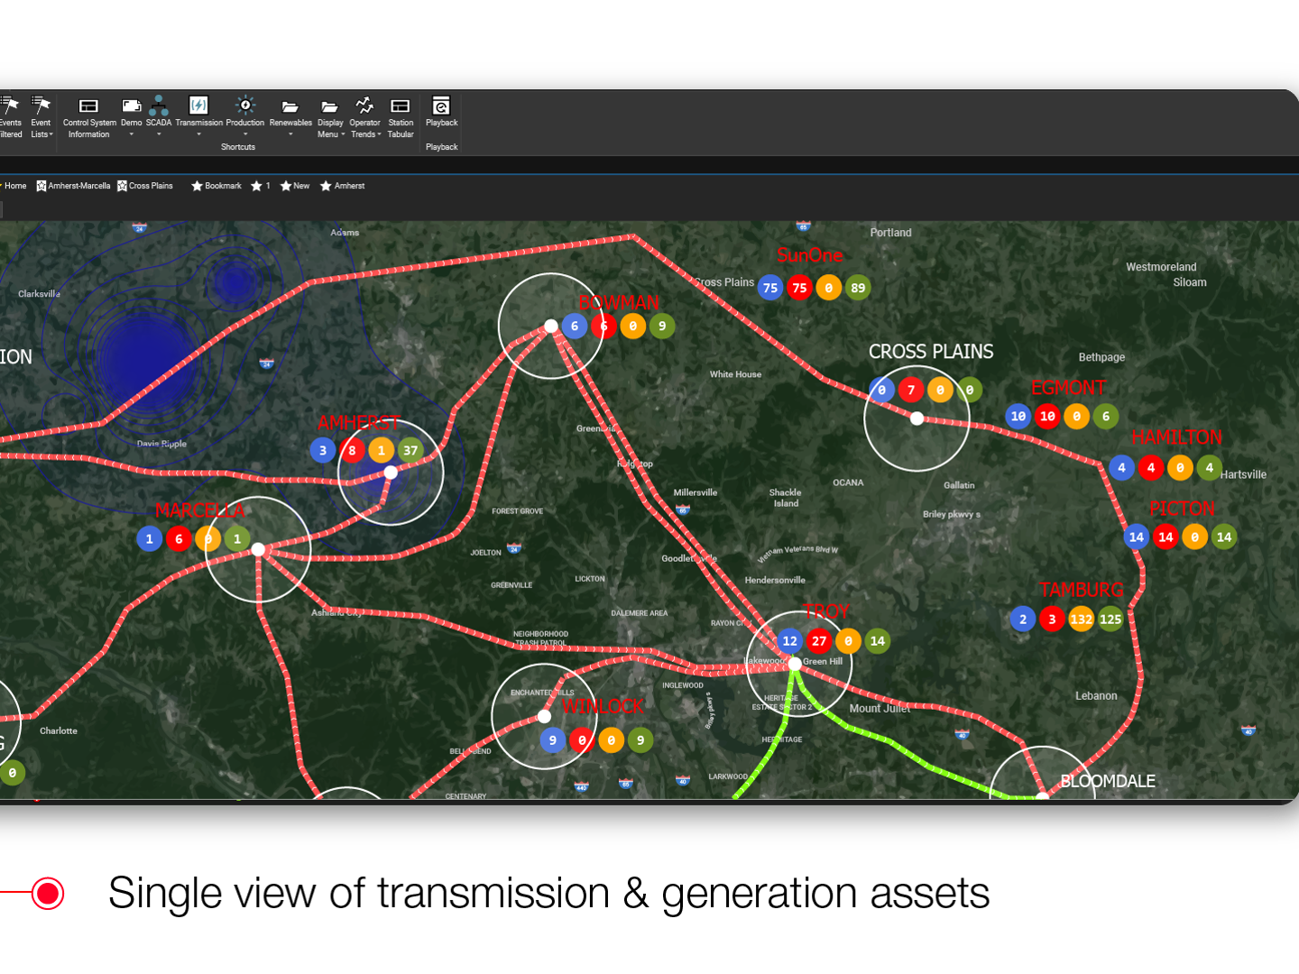Open the Events Filtered list

pos(11,117)
